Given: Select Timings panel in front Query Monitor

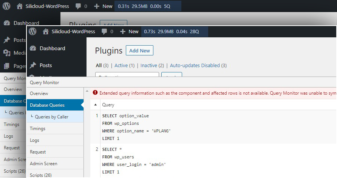Looking at the screenshot, I should (x=55, y=129).
